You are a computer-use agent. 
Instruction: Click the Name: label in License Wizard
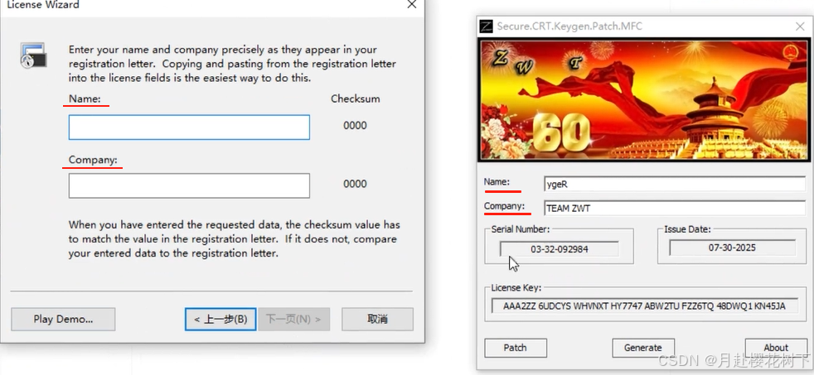(85, 99)
